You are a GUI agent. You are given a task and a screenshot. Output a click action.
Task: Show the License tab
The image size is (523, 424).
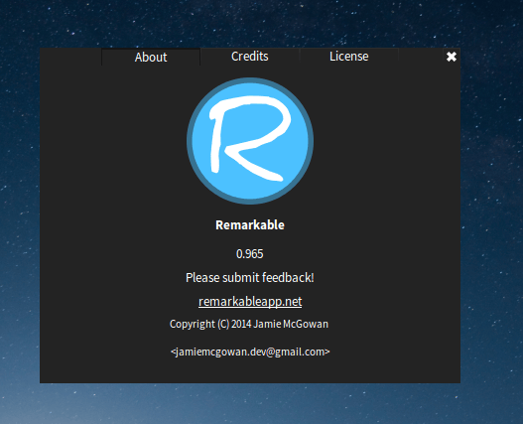point(349,57)
